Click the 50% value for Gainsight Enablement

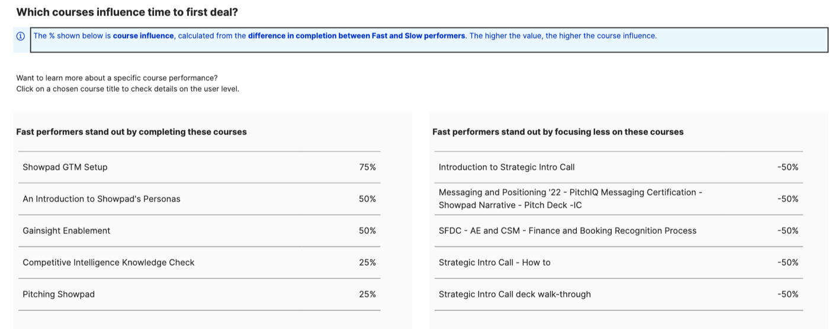(367, 231)
